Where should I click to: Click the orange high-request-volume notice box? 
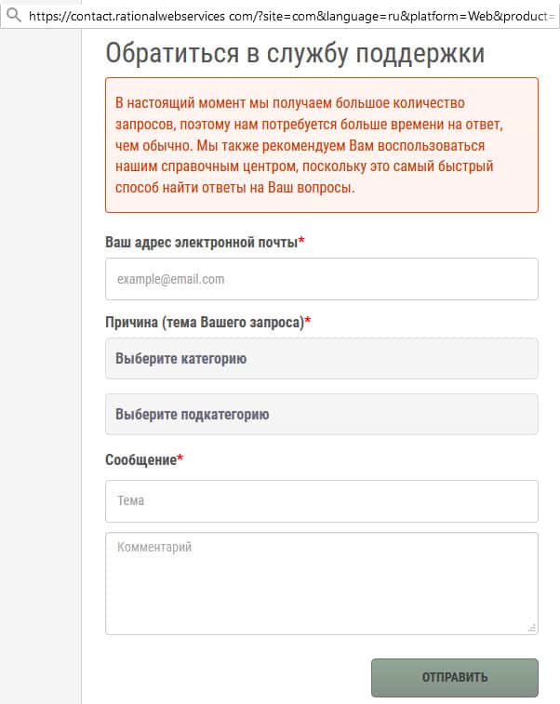coord(321,145)
